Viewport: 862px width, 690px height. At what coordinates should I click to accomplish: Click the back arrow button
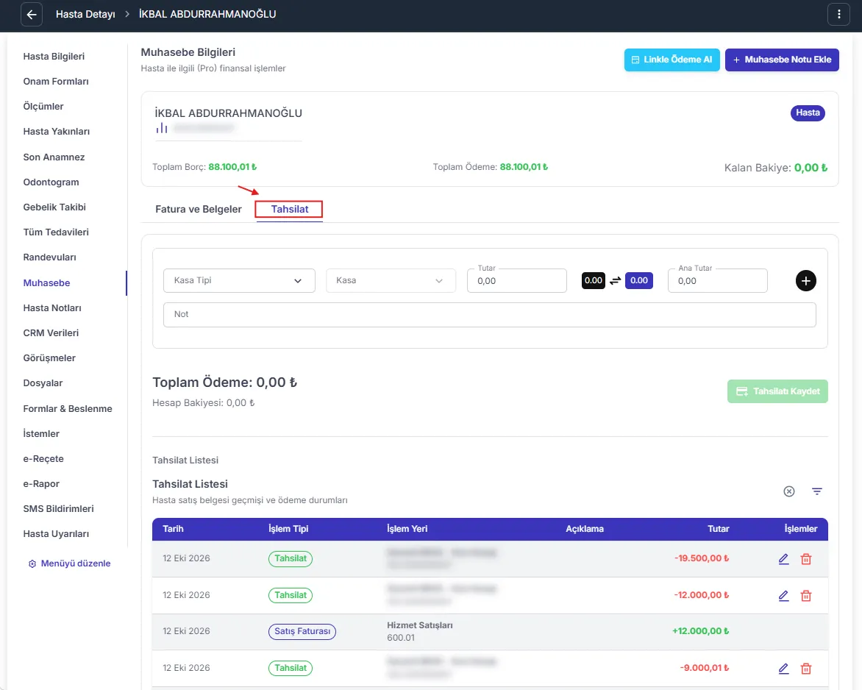[x=32, y=15]
